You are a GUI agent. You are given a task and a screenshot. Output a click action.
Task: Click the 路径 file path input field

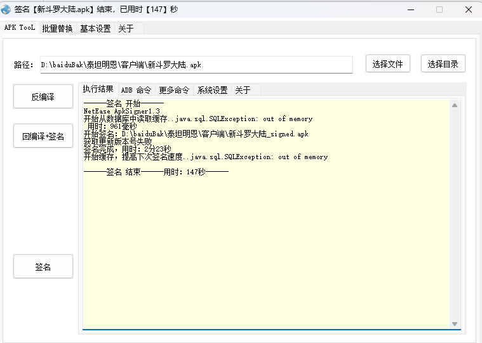click(x=196, y=65)
